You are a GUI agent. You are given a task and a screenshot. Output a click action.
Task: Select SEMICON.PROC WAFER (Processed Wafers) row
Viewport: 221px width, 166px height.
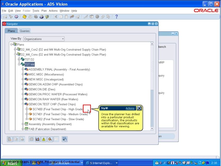58,94
